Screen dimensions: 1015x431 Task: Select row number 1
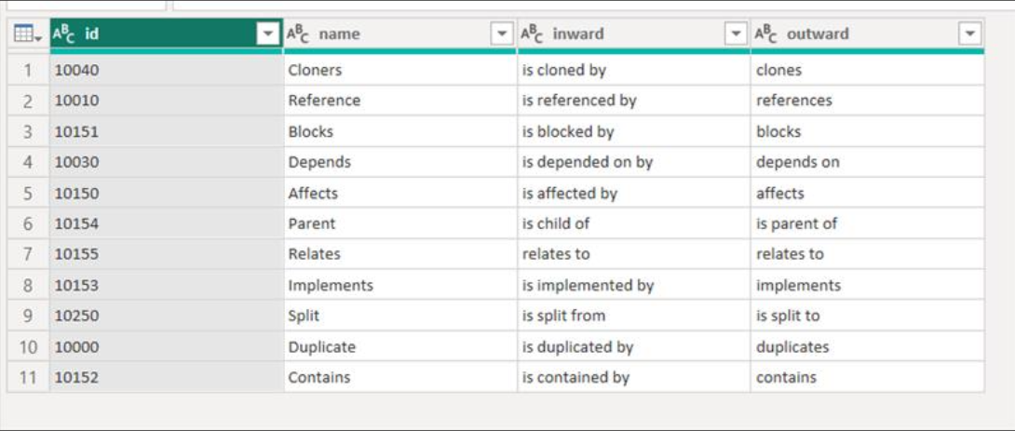28,70
